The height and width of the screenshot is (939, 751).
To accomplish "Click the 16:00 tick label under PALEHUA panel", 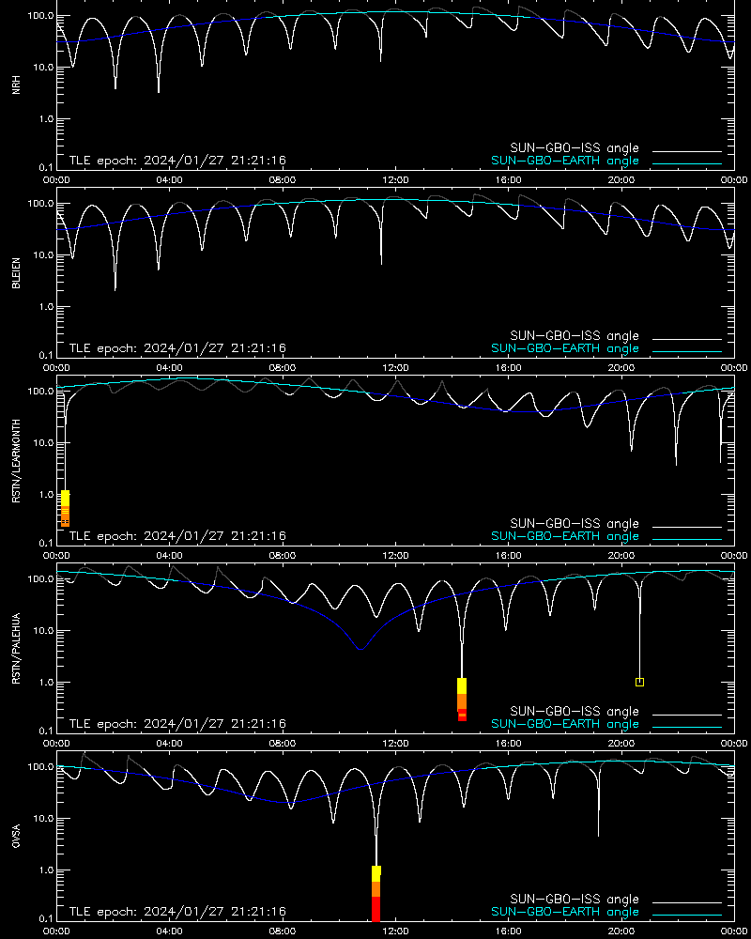I will pos(509,743).
